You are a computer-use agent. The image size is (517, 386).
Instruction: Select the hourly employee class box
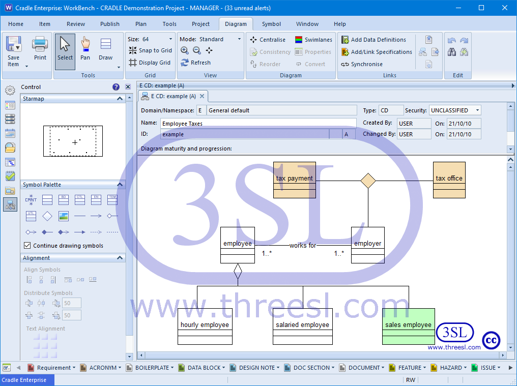205,326
